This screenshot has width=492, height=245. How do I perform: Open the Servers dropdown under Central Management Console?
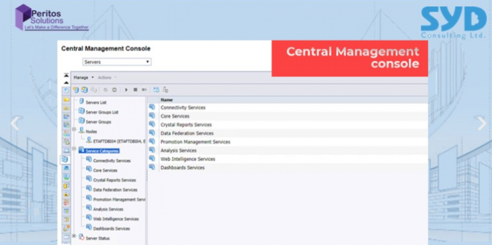117,62
